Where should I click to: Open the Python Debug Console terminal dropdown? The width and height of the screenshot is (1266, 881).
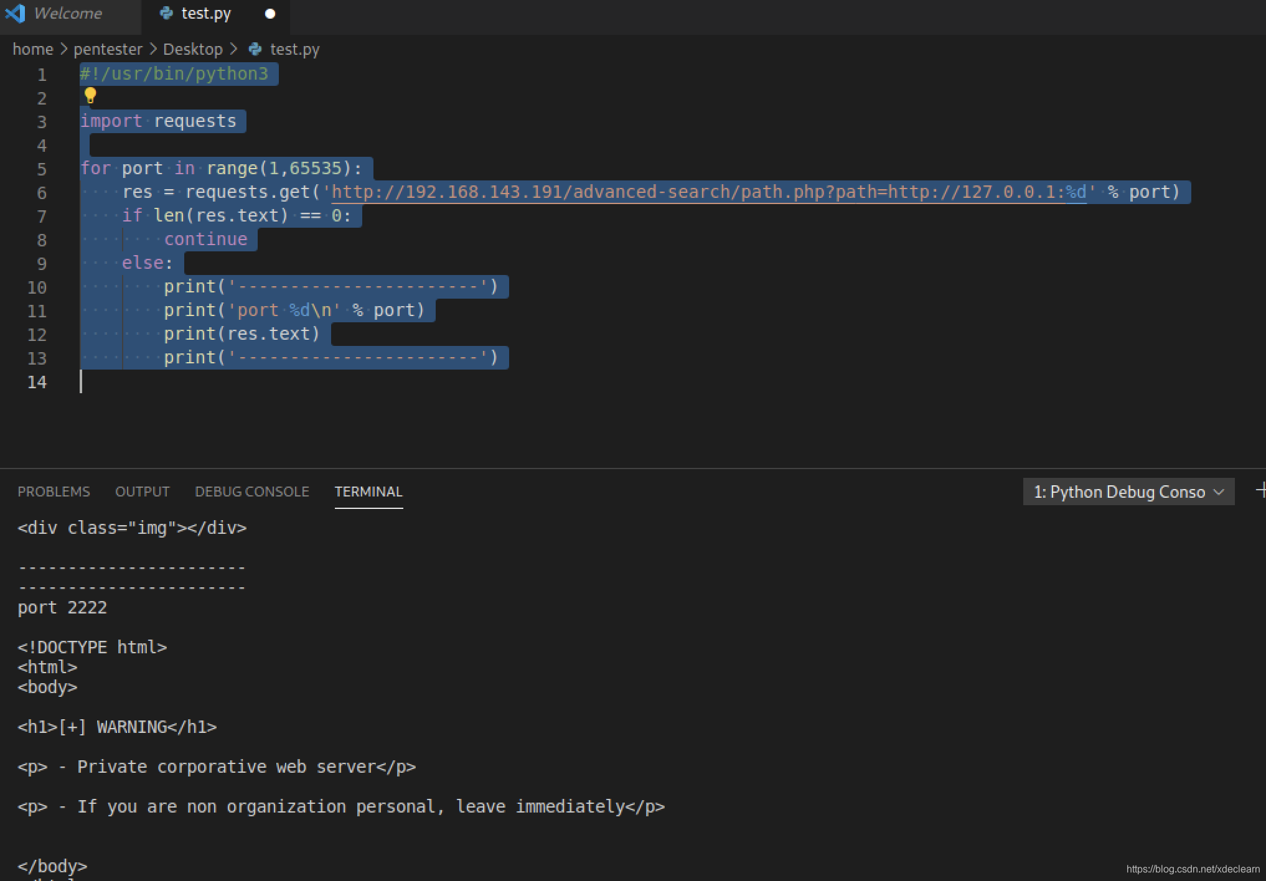pos(1128,492)
